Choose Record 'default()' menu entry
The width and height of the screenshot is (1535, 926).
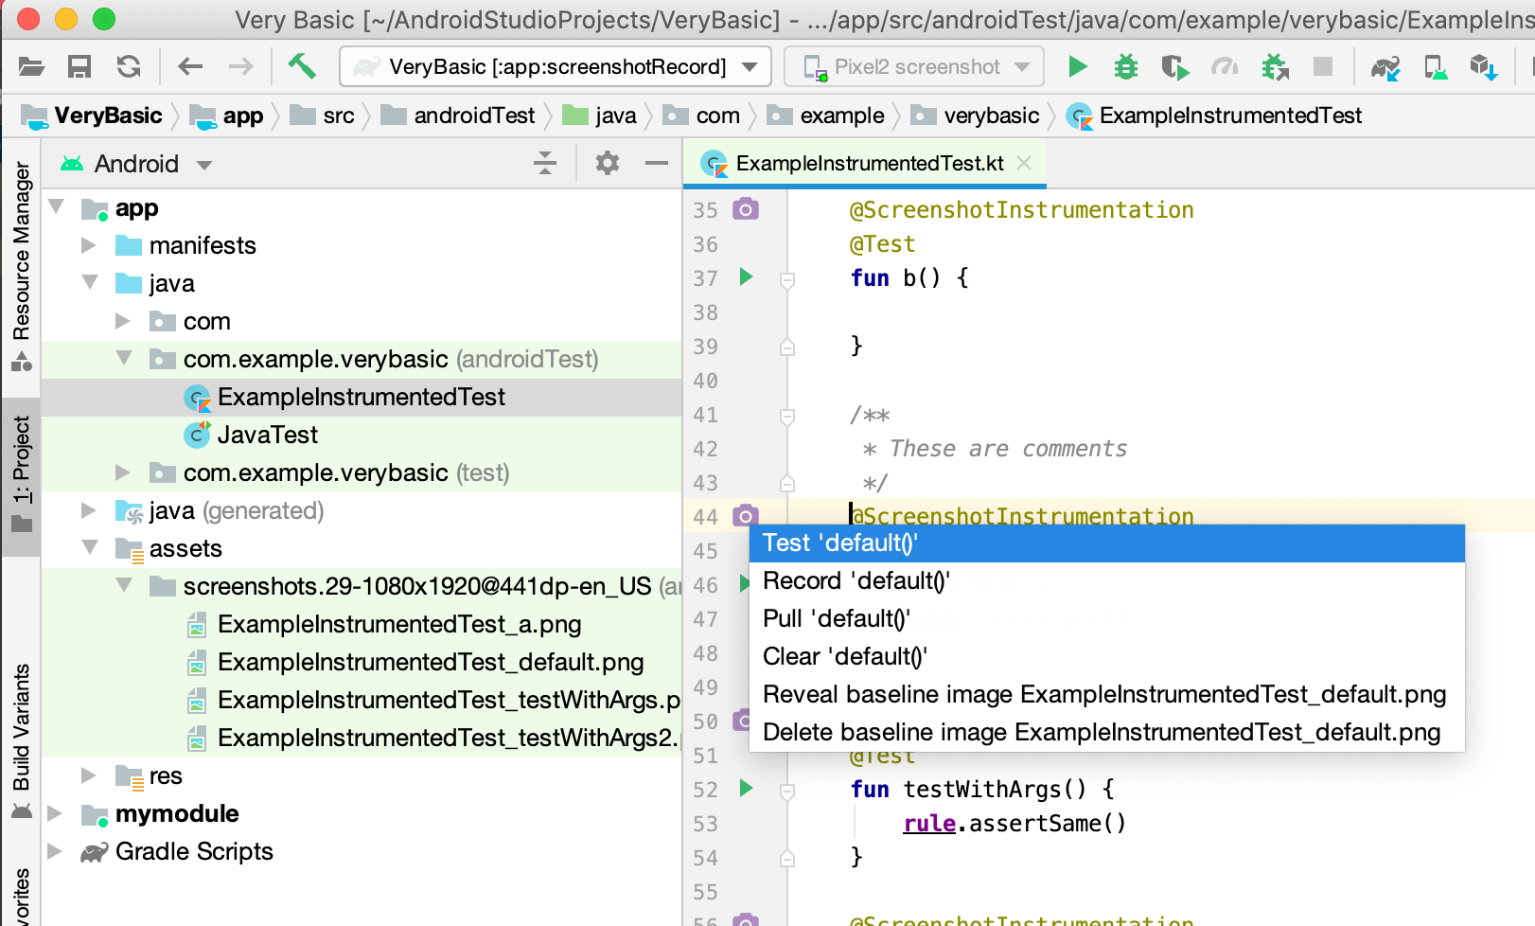pyautogui.click(x=1107, y=581)
